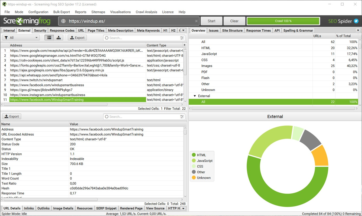Open the Site Structure tab
This screenshot has height=216, width=362.
[x=232, y=31]
